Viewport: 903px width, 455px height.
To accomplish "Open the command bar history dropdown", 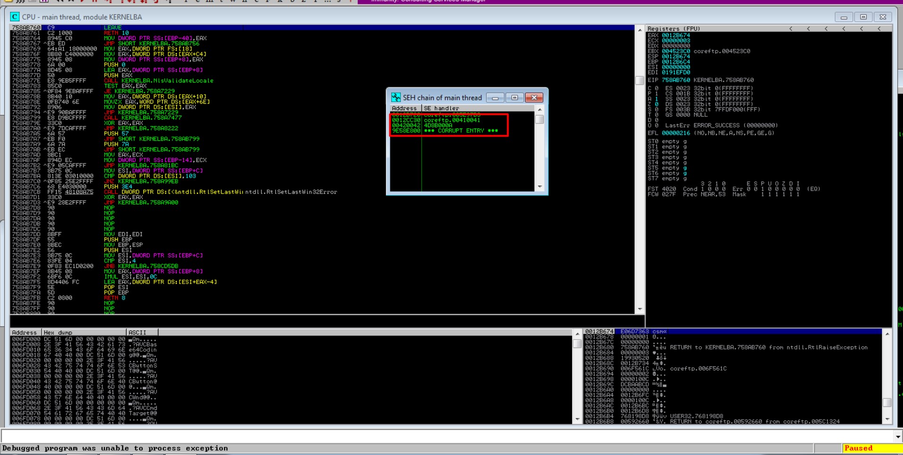I will [897, 437].
